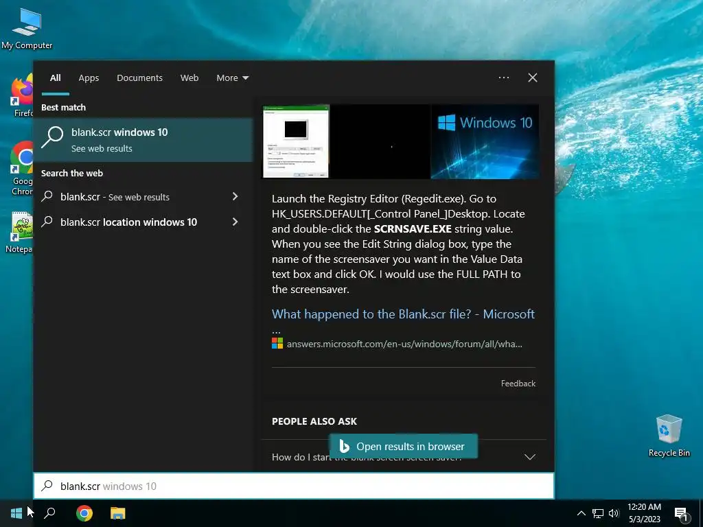Switch to the Apps tab
The width and height of the screenshot is (703, 527).
[89, 78]
